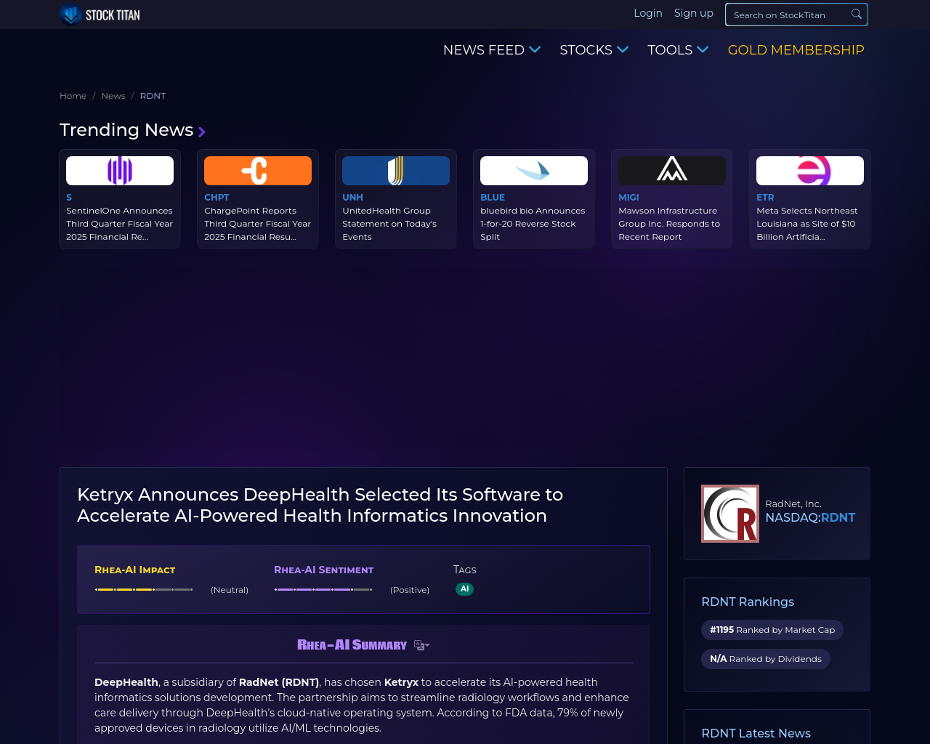Open the RDNT breadcrumb
Screen dimensions: 930x744
(153, 96)
